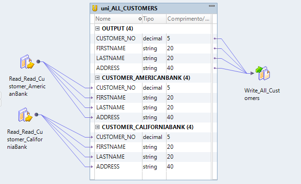This screenshot has height=184, width=301.
Task: Select LASTNAME port in CUSTOMER_CALIFORNIABANK group
Action: pos(110,157)
